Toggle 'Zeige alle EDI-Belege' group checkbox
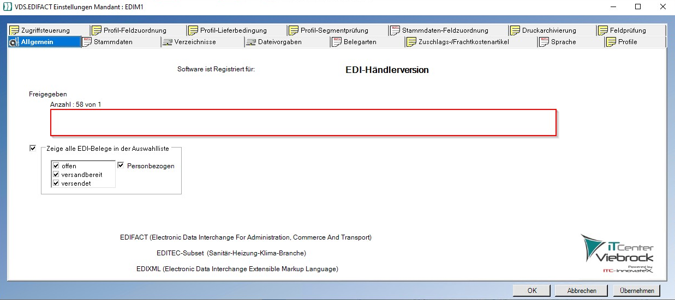675x300 pixels. point(33,148)
